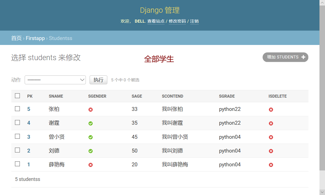The image size is (325, 195).
Task: Open student record PK 4
Action: [x=29, y=123]
